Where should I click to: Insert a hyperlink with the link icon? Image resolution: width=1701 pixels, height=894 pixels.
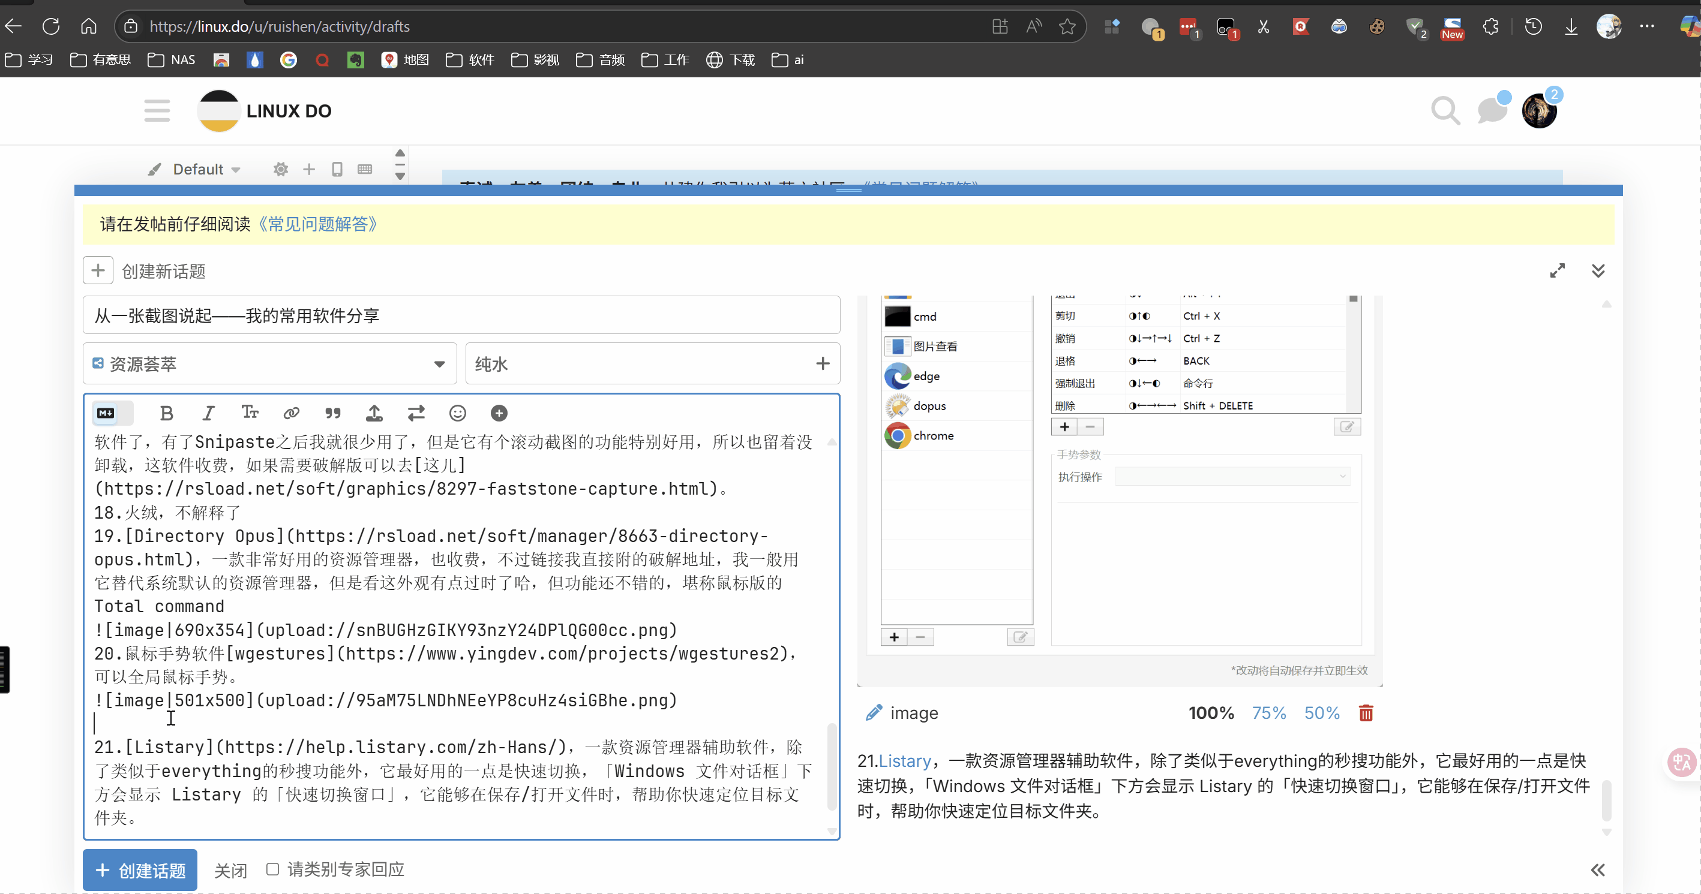point(291,413)
